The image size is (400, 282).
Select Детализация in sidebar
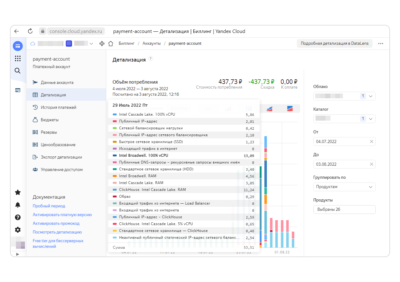tap(66, 95)
